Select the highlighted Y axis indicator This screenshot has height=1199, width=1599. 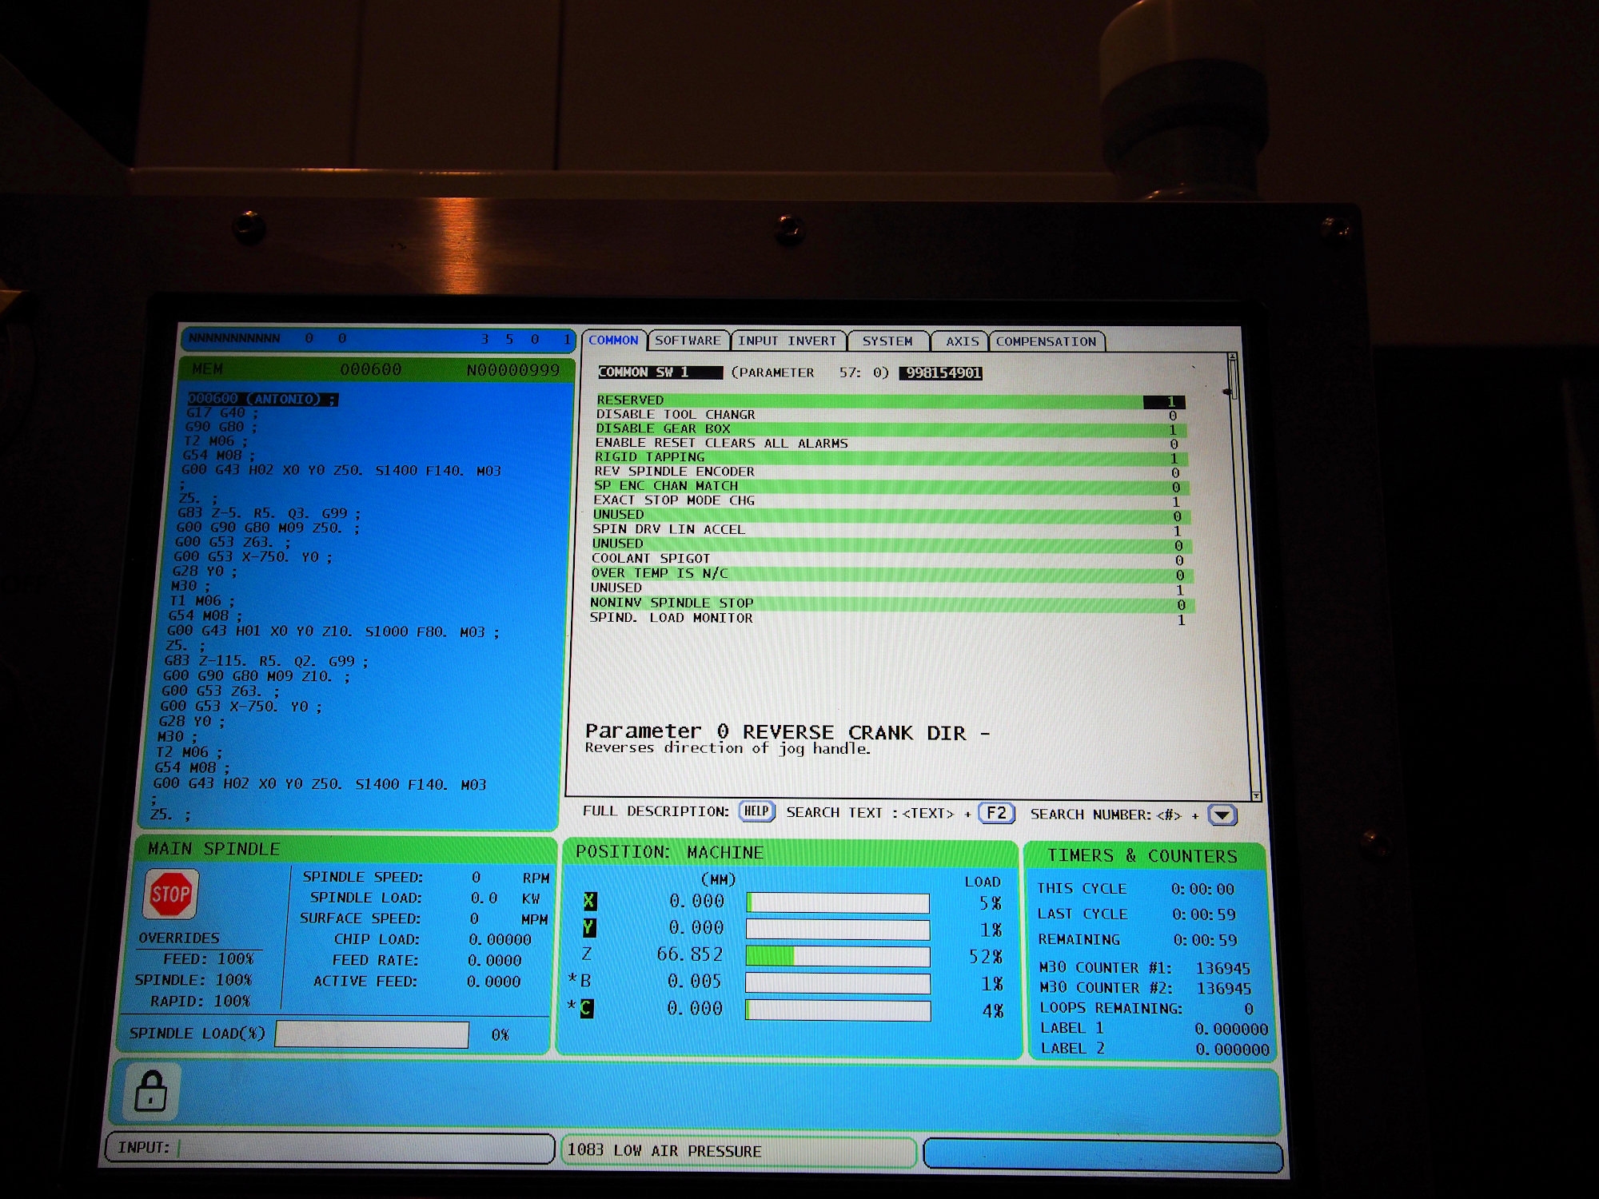point(588,927)
